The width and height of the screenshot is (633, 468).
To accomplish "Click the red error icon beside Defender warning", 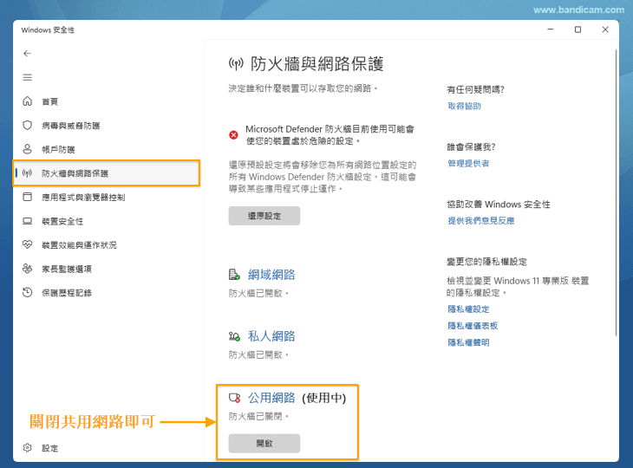I will click(x=233, y=134).
